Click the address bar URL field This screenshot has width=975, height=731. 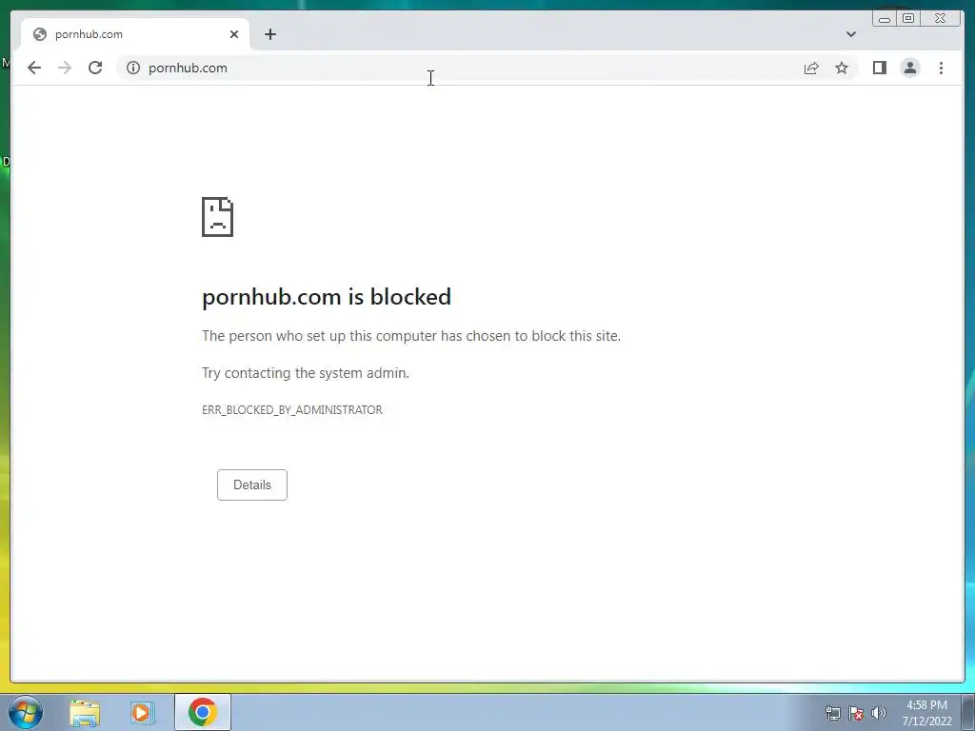point(460,68)
